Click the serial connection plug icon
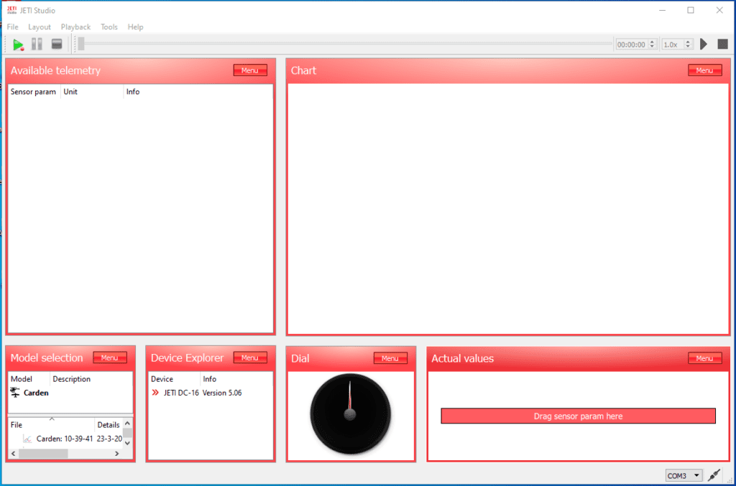Viewport: 736px width, 486px height. tap(714, 475)
